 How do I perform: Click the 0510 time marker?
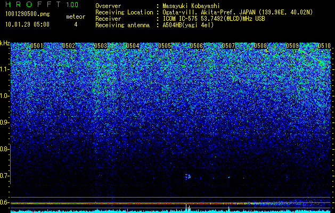coord(324,46)
